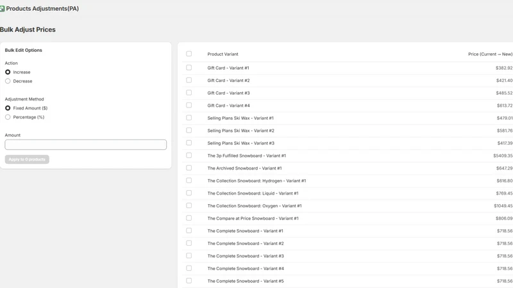Screen dimensions: 513x288
Task: Click Selling Plans Ski Wax - Variant #3 name
Action: pyautogui.click(x=241, y=143)
